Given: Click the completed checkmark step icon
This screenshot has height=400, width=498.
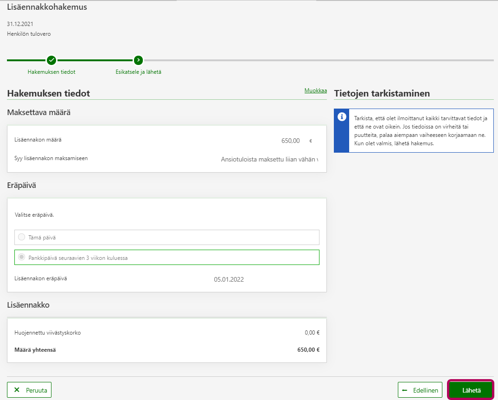Looking at the screenshot, I should coord(51,60).
